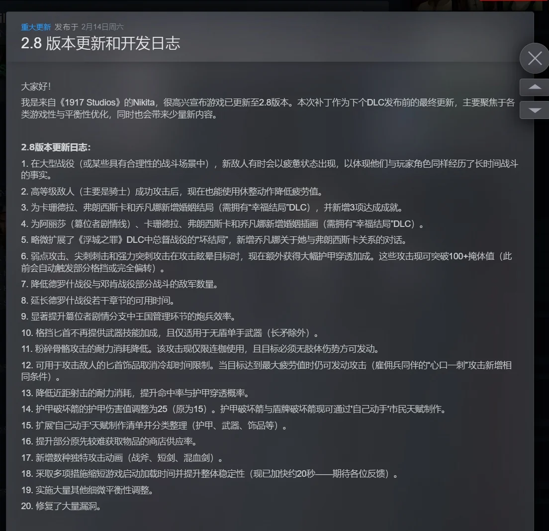Click note 18 about faster loading times
This screenshot has height=531, width=549.
209,475
